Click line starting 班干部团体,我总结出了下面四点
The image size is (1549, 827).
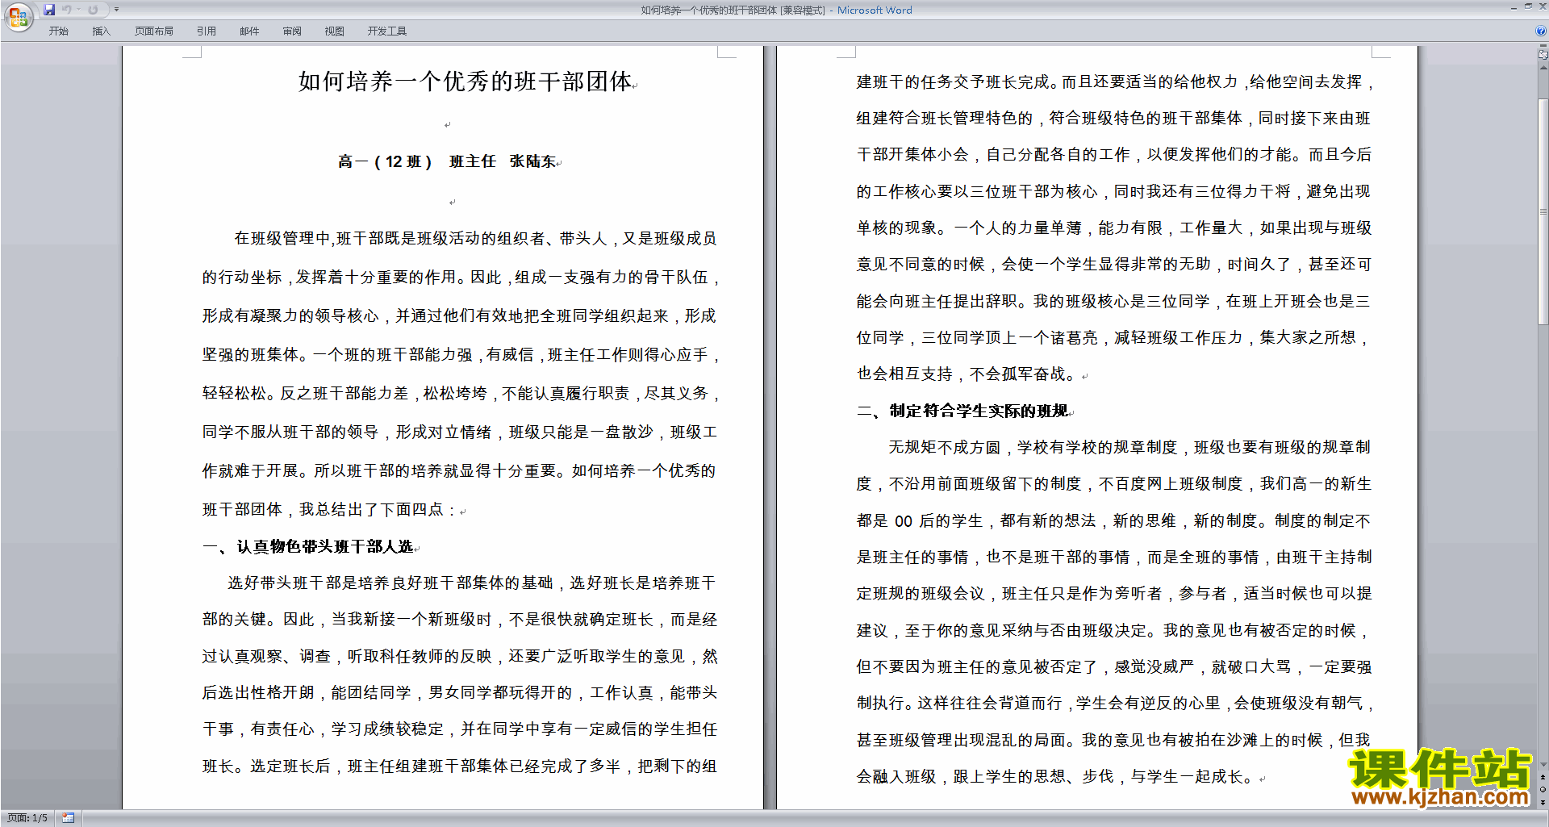tap(330, 510)
